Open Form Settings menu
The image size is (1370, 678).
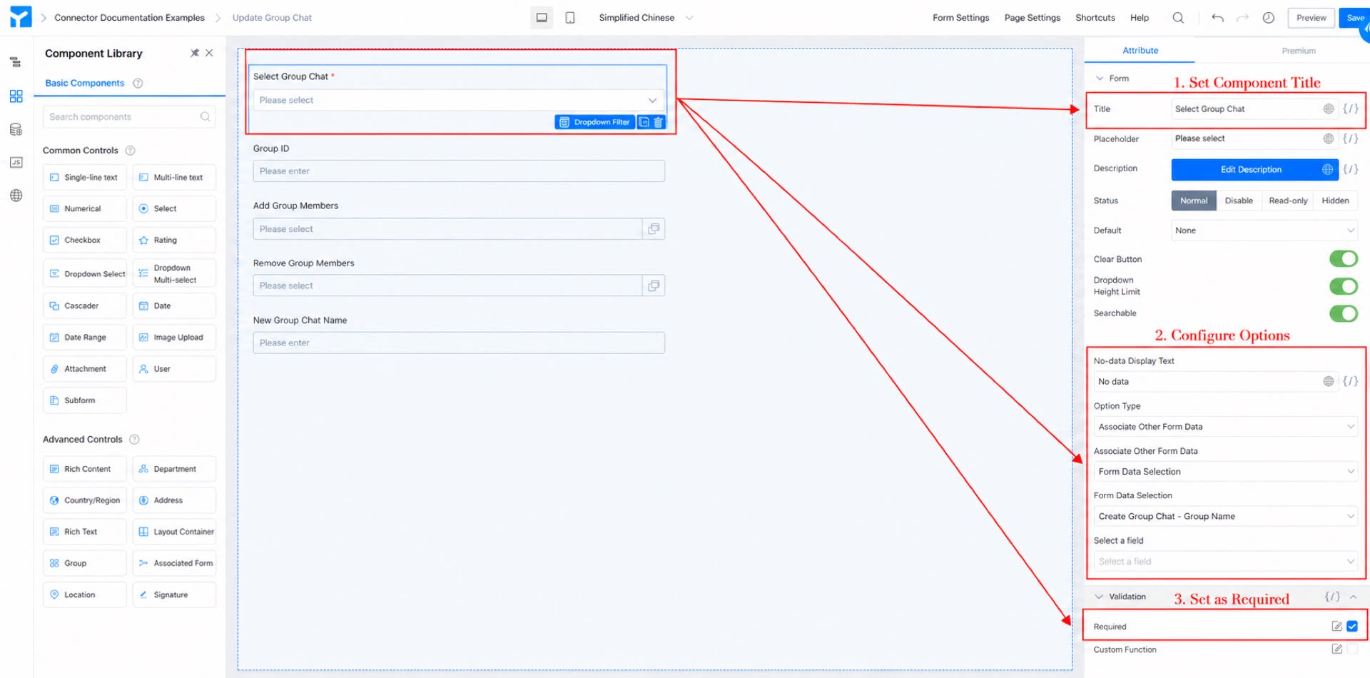tap(960, 18)
